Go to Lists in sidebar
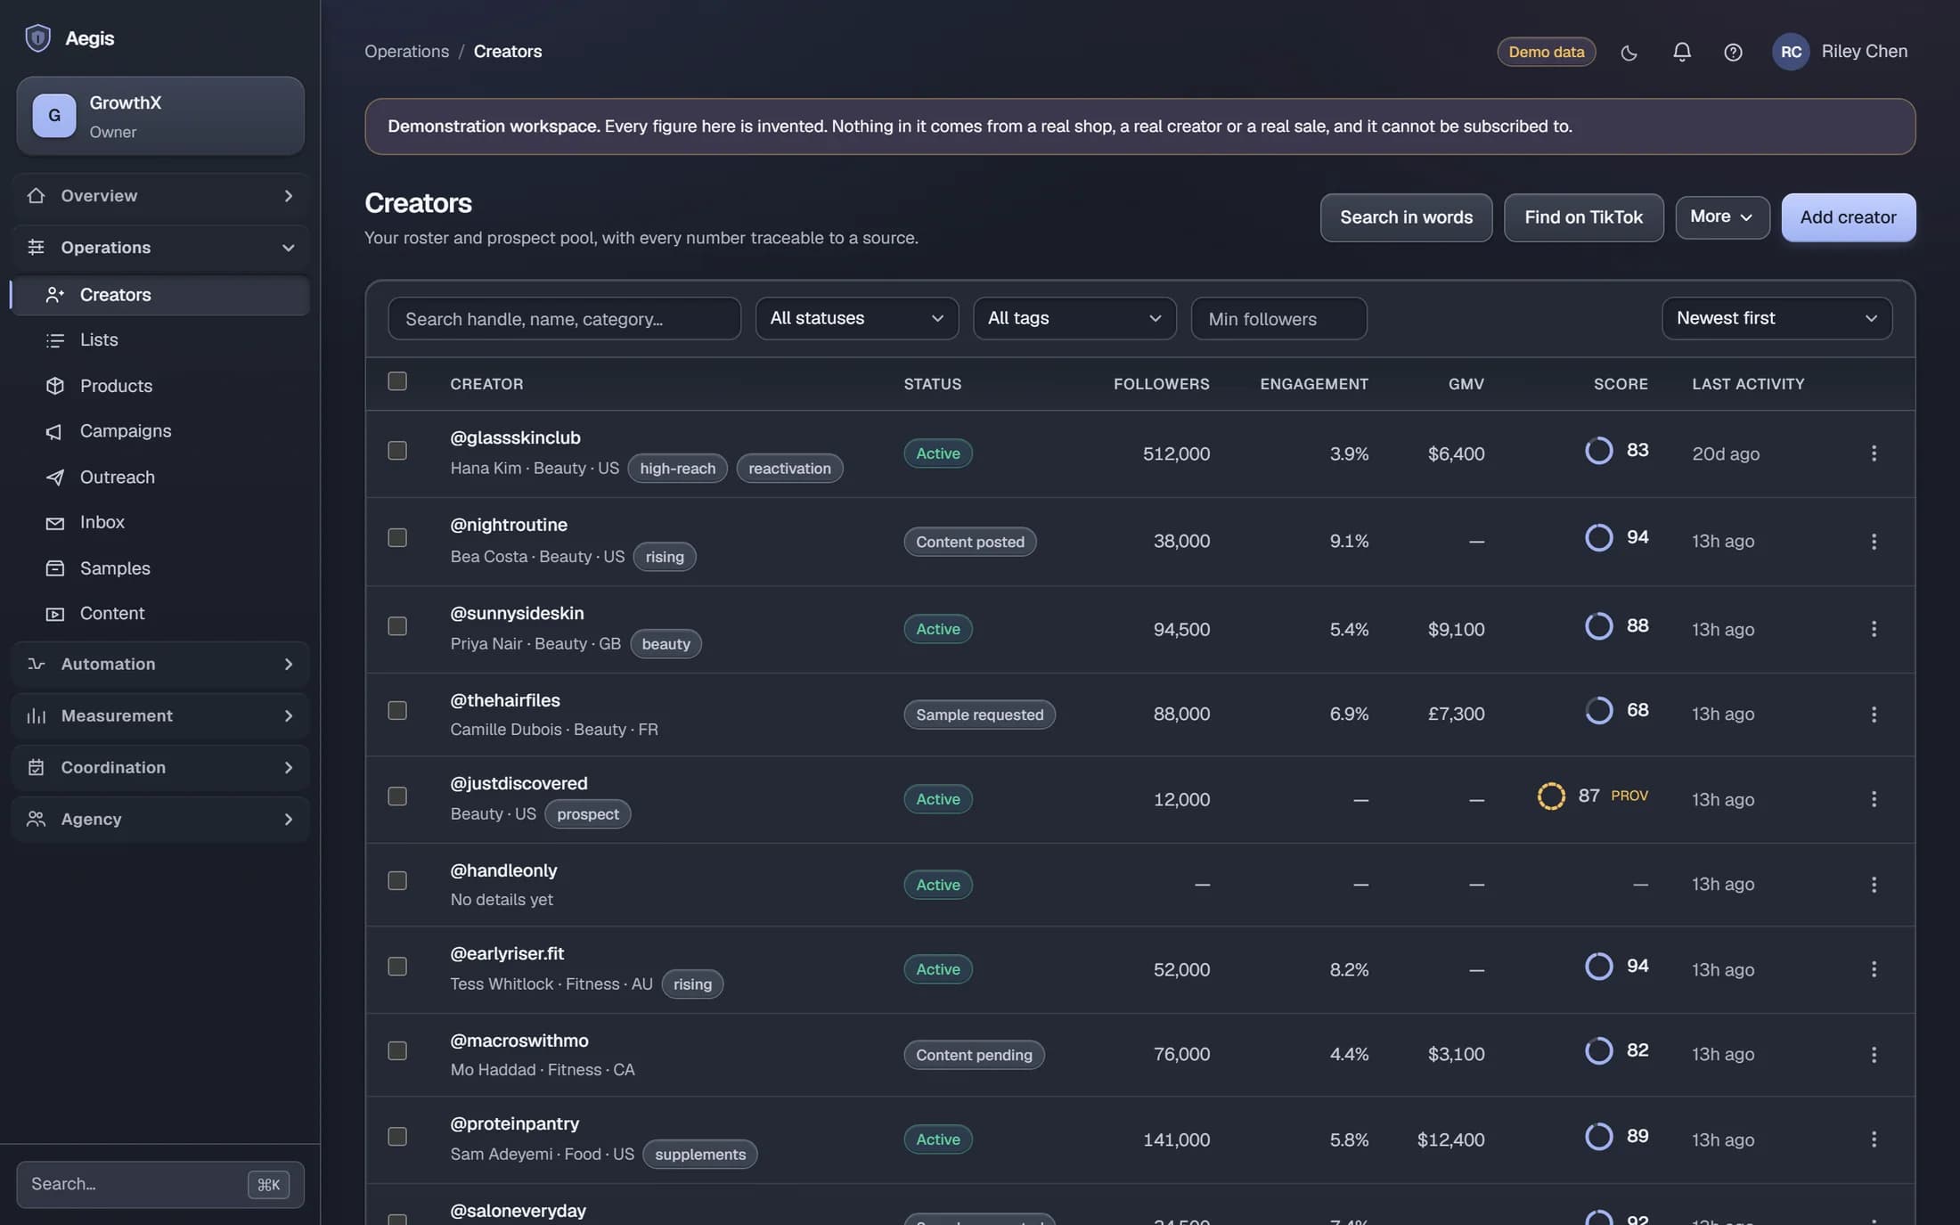This screenshot has width=1960, height=1225. (160, 340)
